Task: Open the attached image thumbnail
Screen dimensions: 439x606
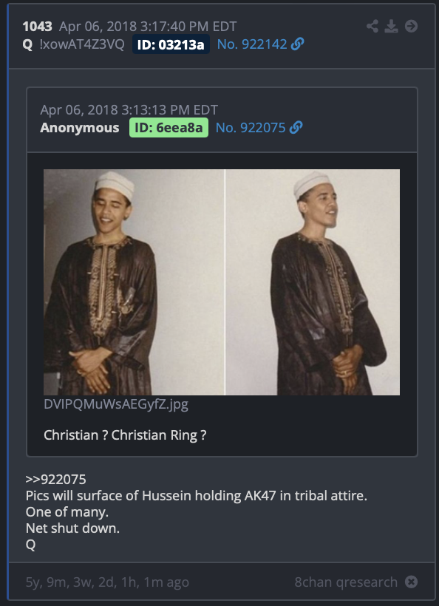Action: pos(222,282)
